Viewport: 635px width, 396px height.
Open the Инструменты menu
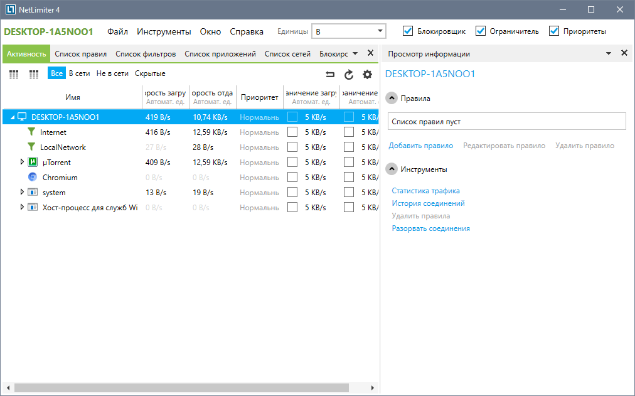[x=164, y=31]
